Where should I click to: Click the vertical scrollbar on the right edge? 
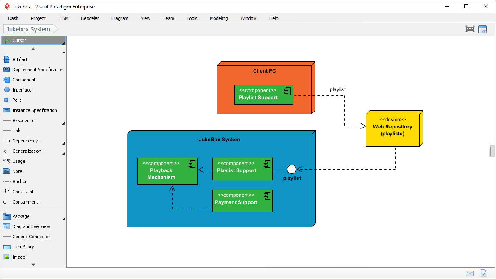[492, 151]
